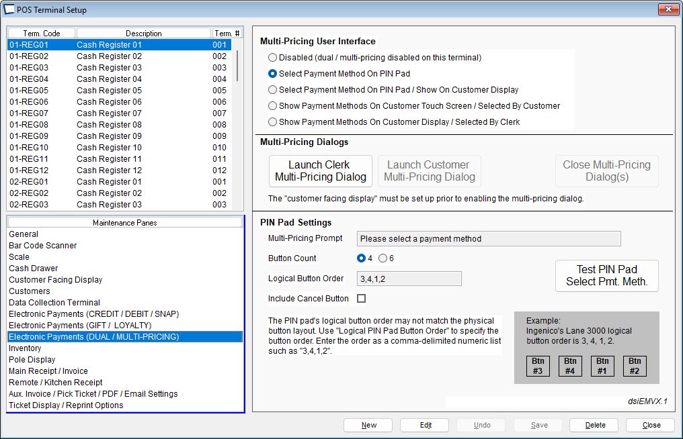The width and height of the screenshot is (683, 439).
Task: Click the Undo button
Action: pos(481,425)
